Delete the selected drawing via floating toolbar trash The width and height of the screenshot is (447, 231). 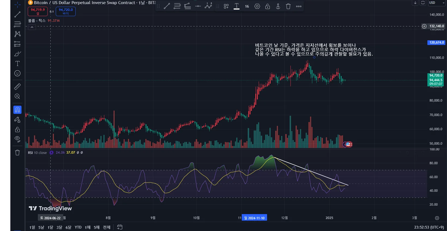tap(288, 6)
